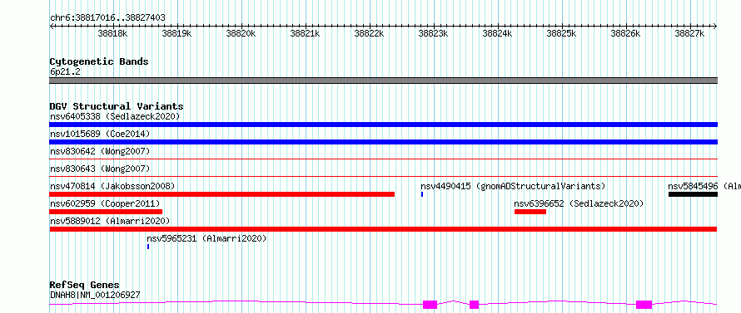
Task: Click the small blue nsv4490415 gnomAD marker
Action: pos(422,194)
